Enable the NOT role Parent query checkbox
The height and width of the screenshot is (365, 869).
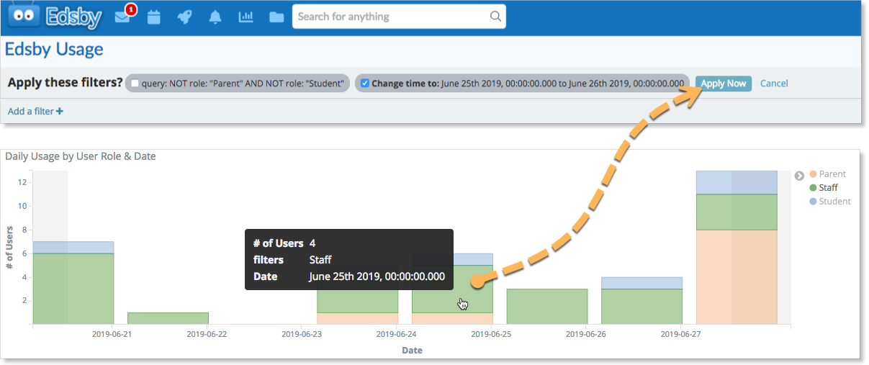pos(135,84)
